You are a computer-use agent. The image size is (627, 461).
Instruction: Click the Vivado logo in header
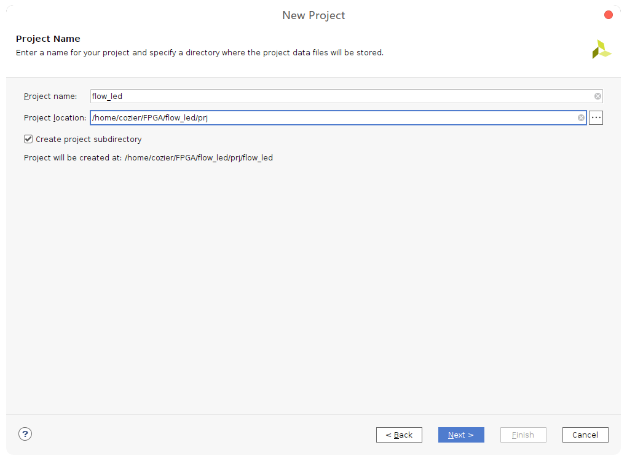[x=601, y=50]
